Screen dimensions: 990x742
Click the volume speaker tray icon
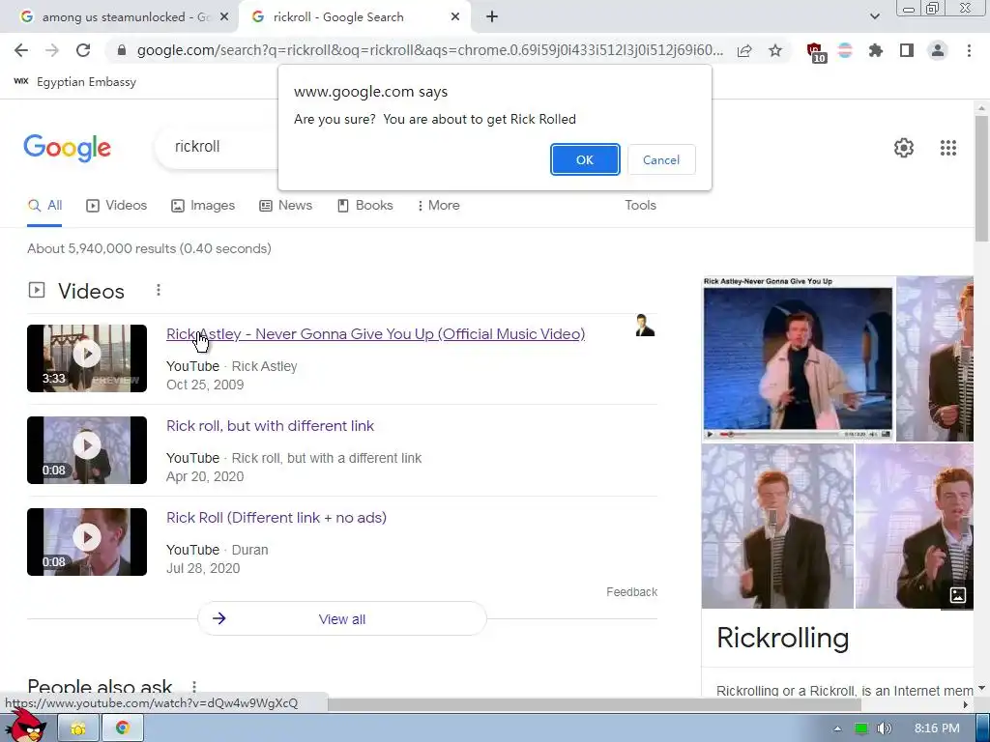pyautogui.click(x=885, y=728)
